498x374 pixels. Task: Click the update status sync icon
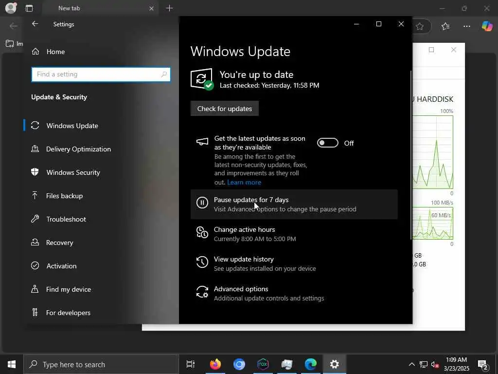point(202,79)
